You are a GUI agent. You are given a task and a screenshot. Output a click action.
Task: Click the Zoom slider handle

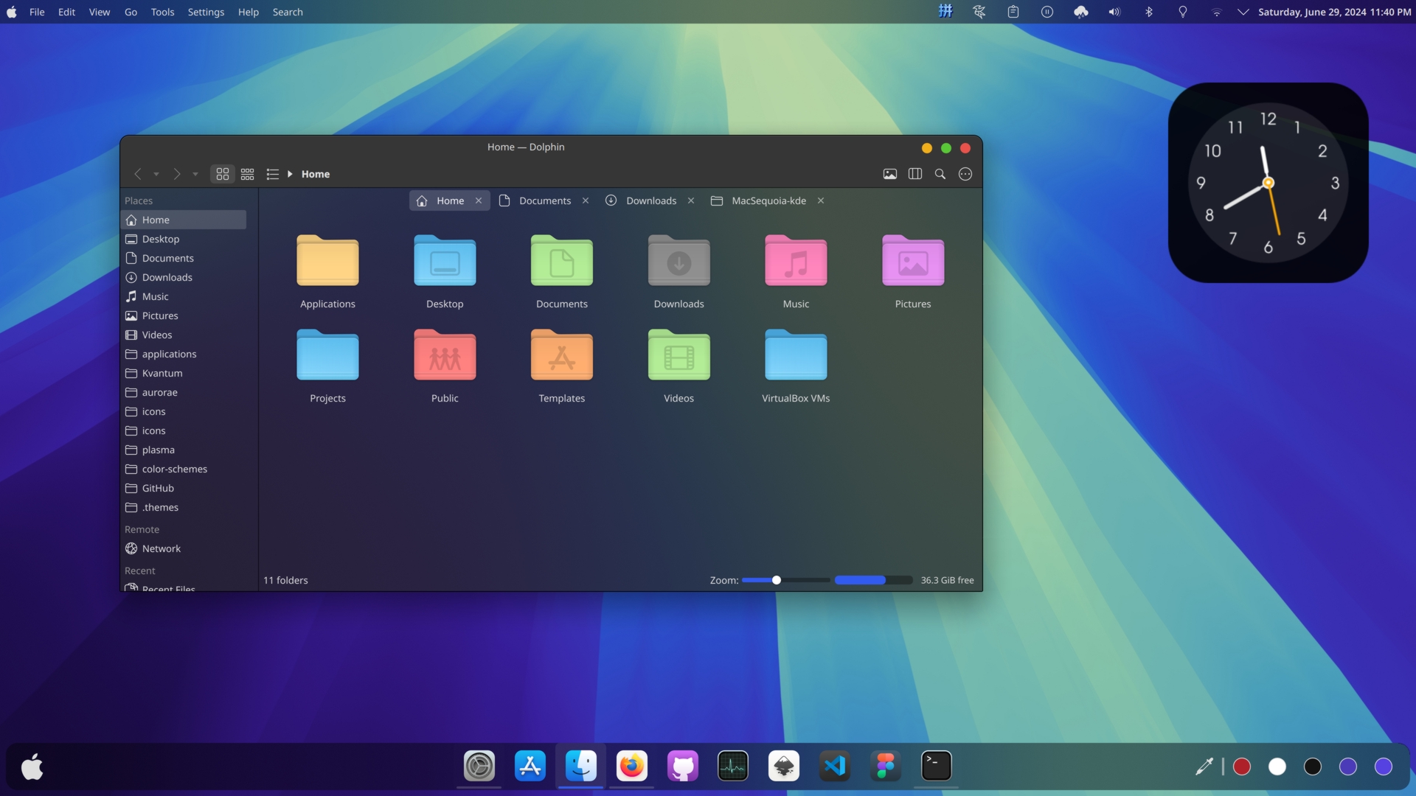777,580
